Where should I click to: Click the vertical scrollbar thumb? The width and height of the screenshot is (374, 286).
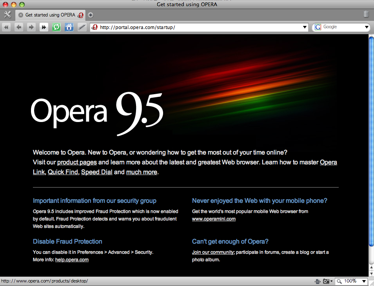371,141
